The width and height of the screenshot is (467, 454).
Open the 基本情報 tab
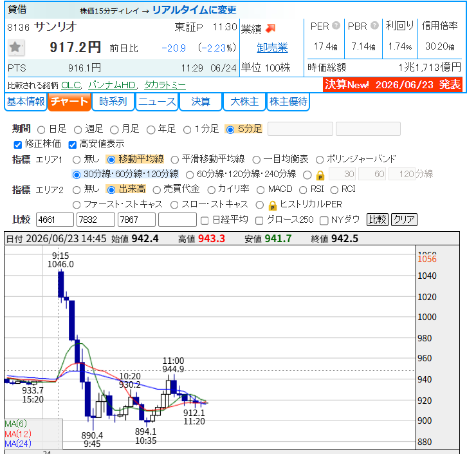click(26, 102)
